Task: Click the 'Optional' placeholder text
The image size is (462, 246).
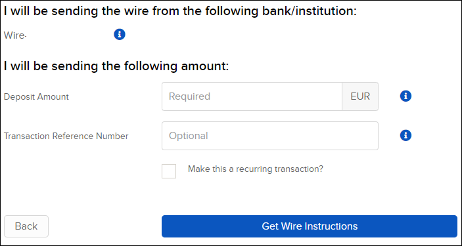Action: tap(188, 136)
